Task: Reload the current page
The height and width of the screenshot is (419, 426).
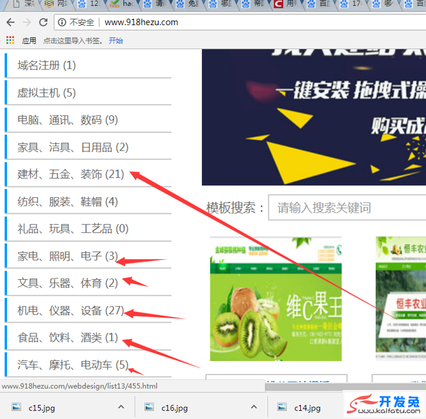Action: [43, 23]
